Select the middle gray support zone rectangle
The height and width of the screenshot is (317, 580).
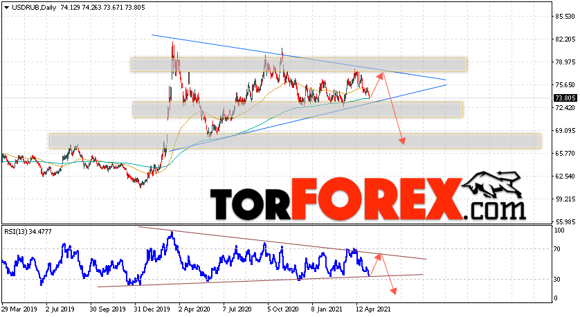[298, 110]
